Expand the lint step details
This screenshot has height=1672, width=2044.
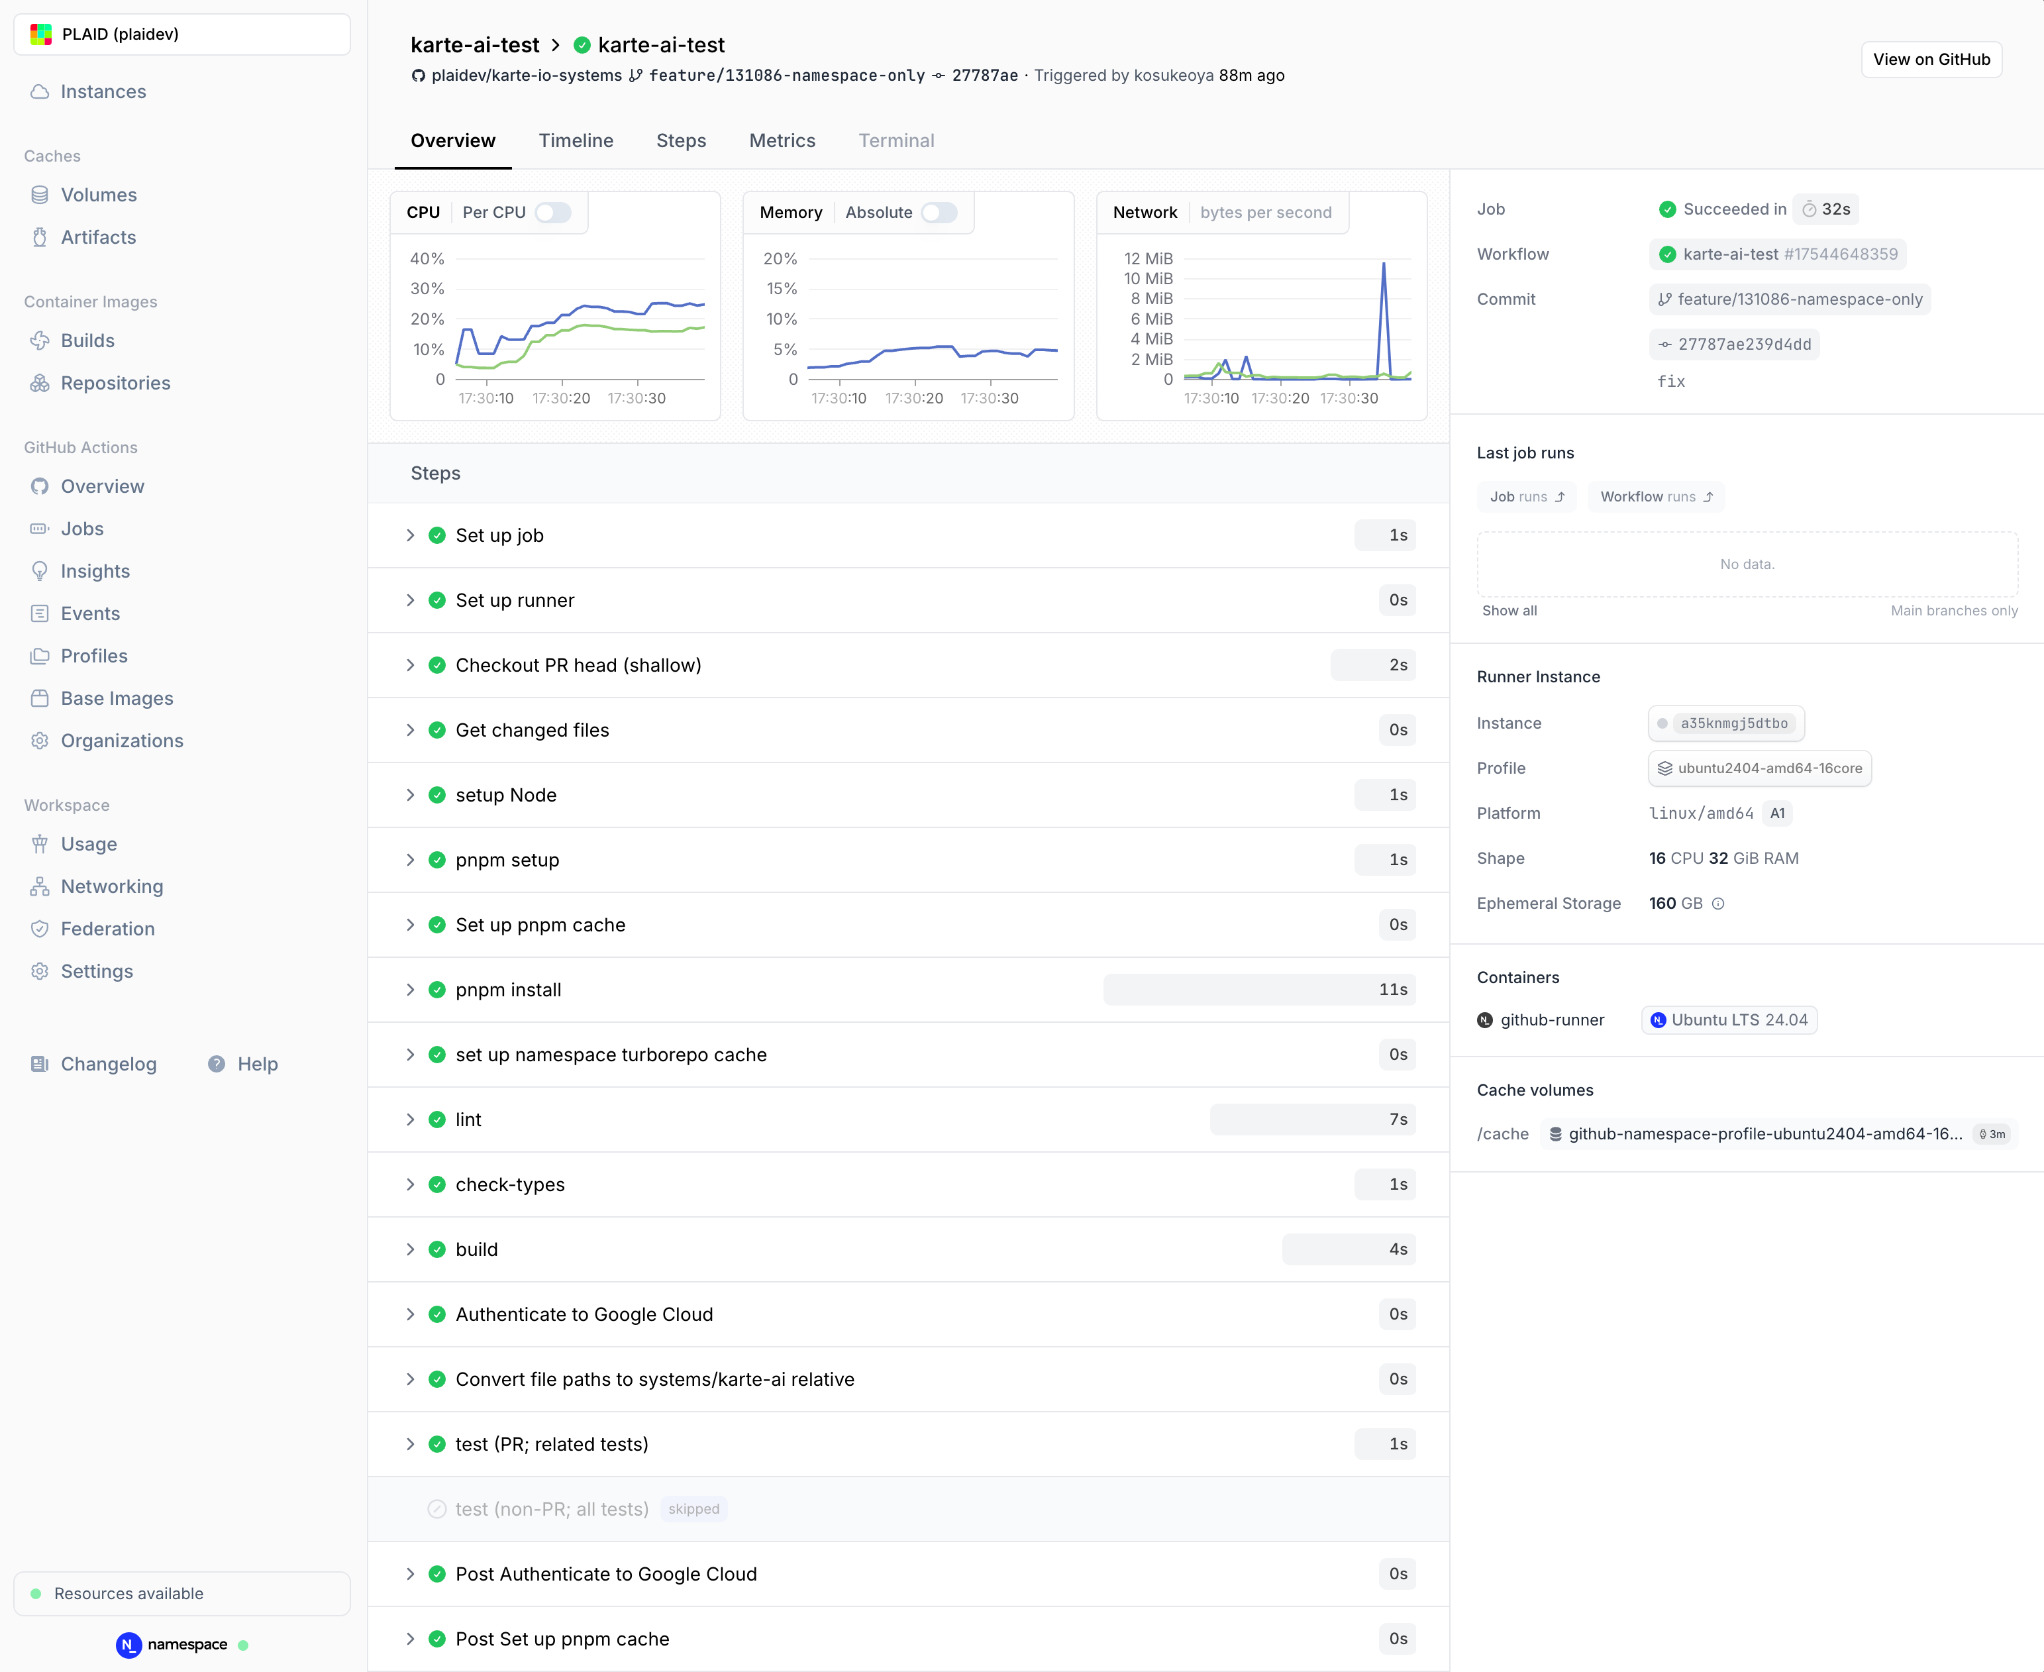[410, 1119]
